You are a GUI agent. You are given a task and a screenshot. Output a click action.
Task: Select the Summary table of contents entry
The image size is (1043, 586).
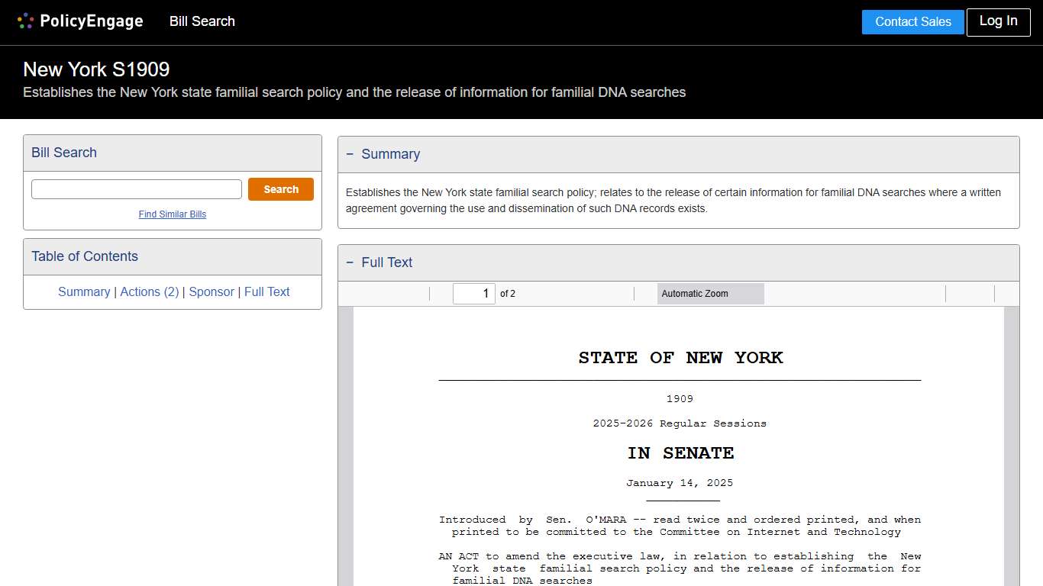84,291
